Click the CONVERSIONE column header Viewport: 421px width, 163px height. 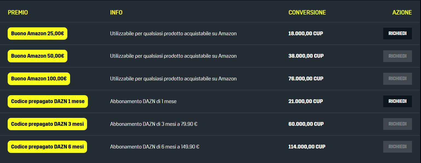(x=307, y=12)
